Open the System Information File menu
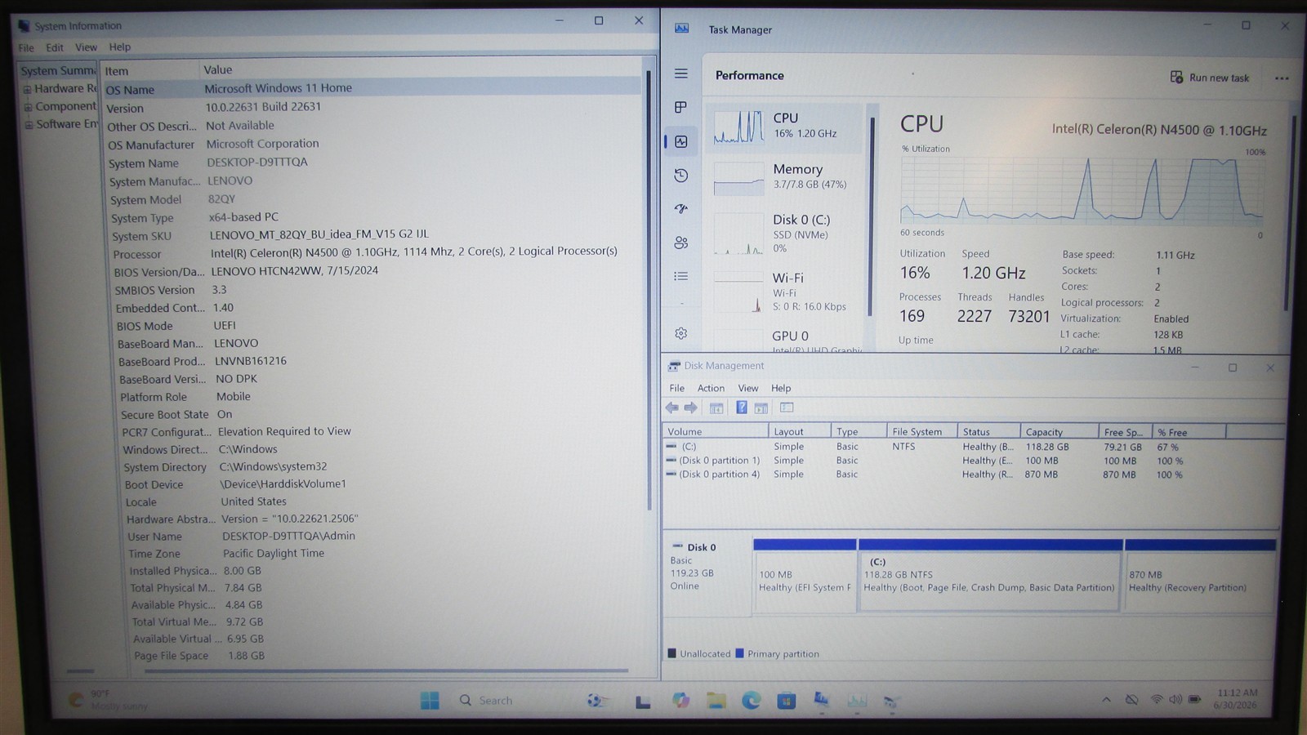 (x=26, y=48)
